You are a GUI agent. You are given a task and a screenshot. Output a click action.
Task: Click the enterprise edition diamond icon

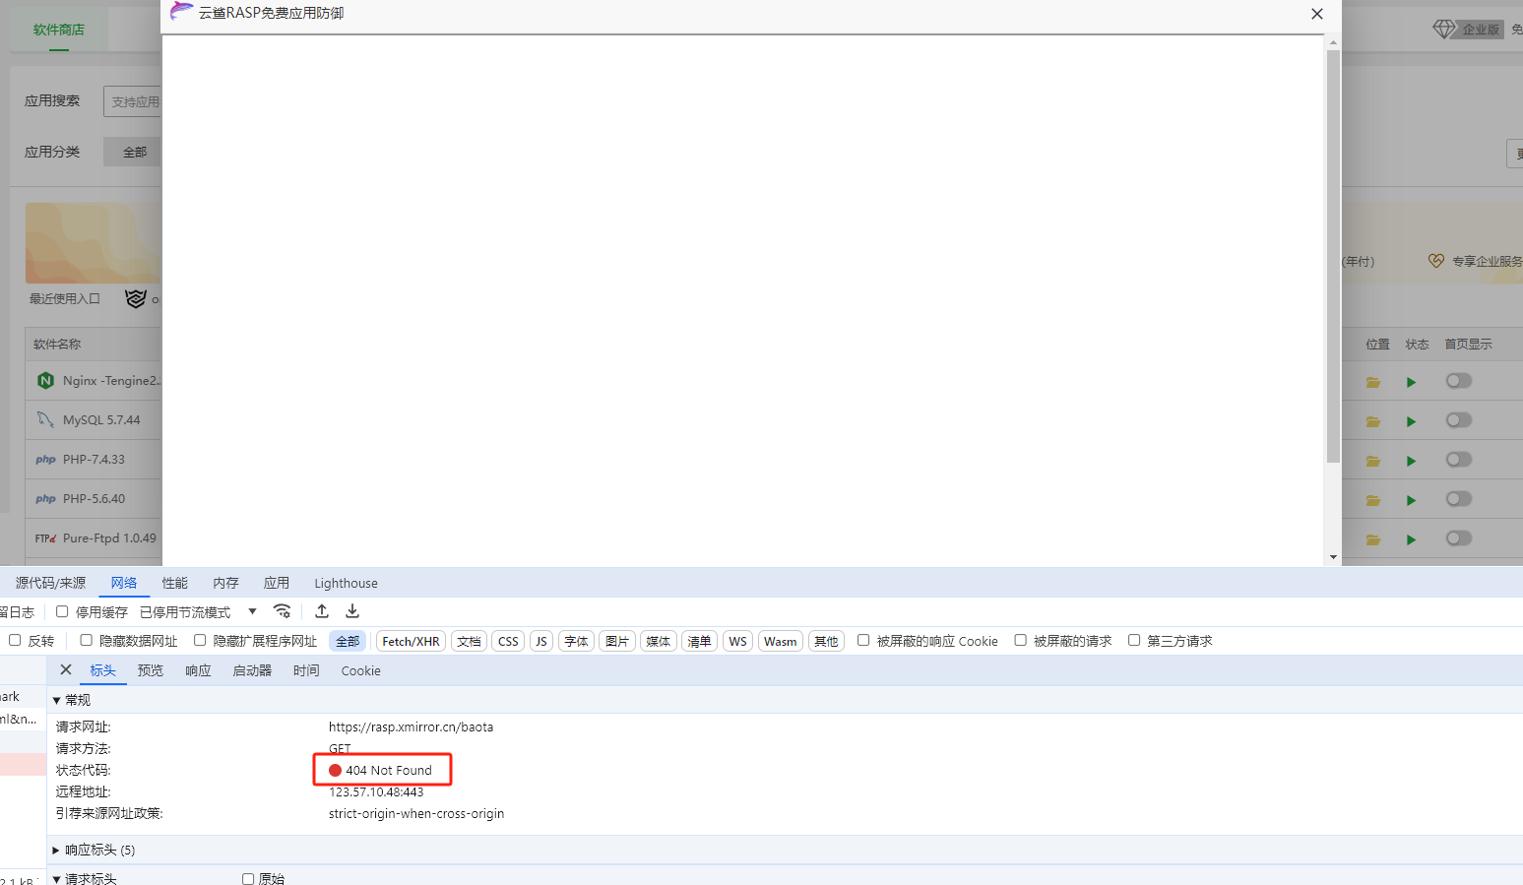click(x=1443, y=29)
